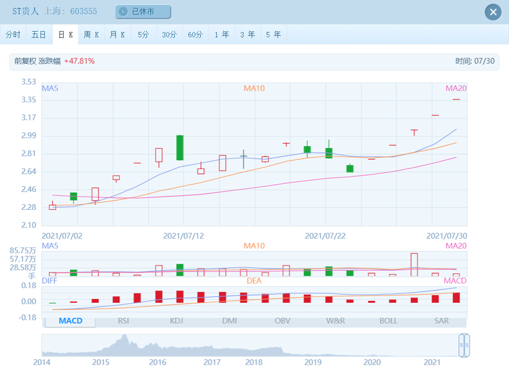Click the 2021/07/12 date label
The height and width of the screenshot is (381, 509).
(x=183, y=236)
